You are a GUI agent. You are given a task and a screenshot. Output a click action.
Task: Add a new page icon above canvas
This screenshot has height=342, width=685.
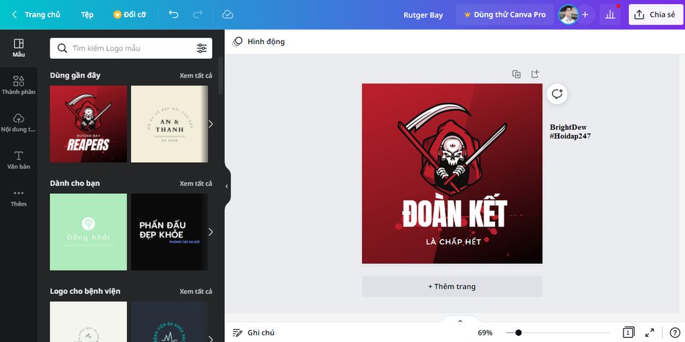(x=534, y=73)
